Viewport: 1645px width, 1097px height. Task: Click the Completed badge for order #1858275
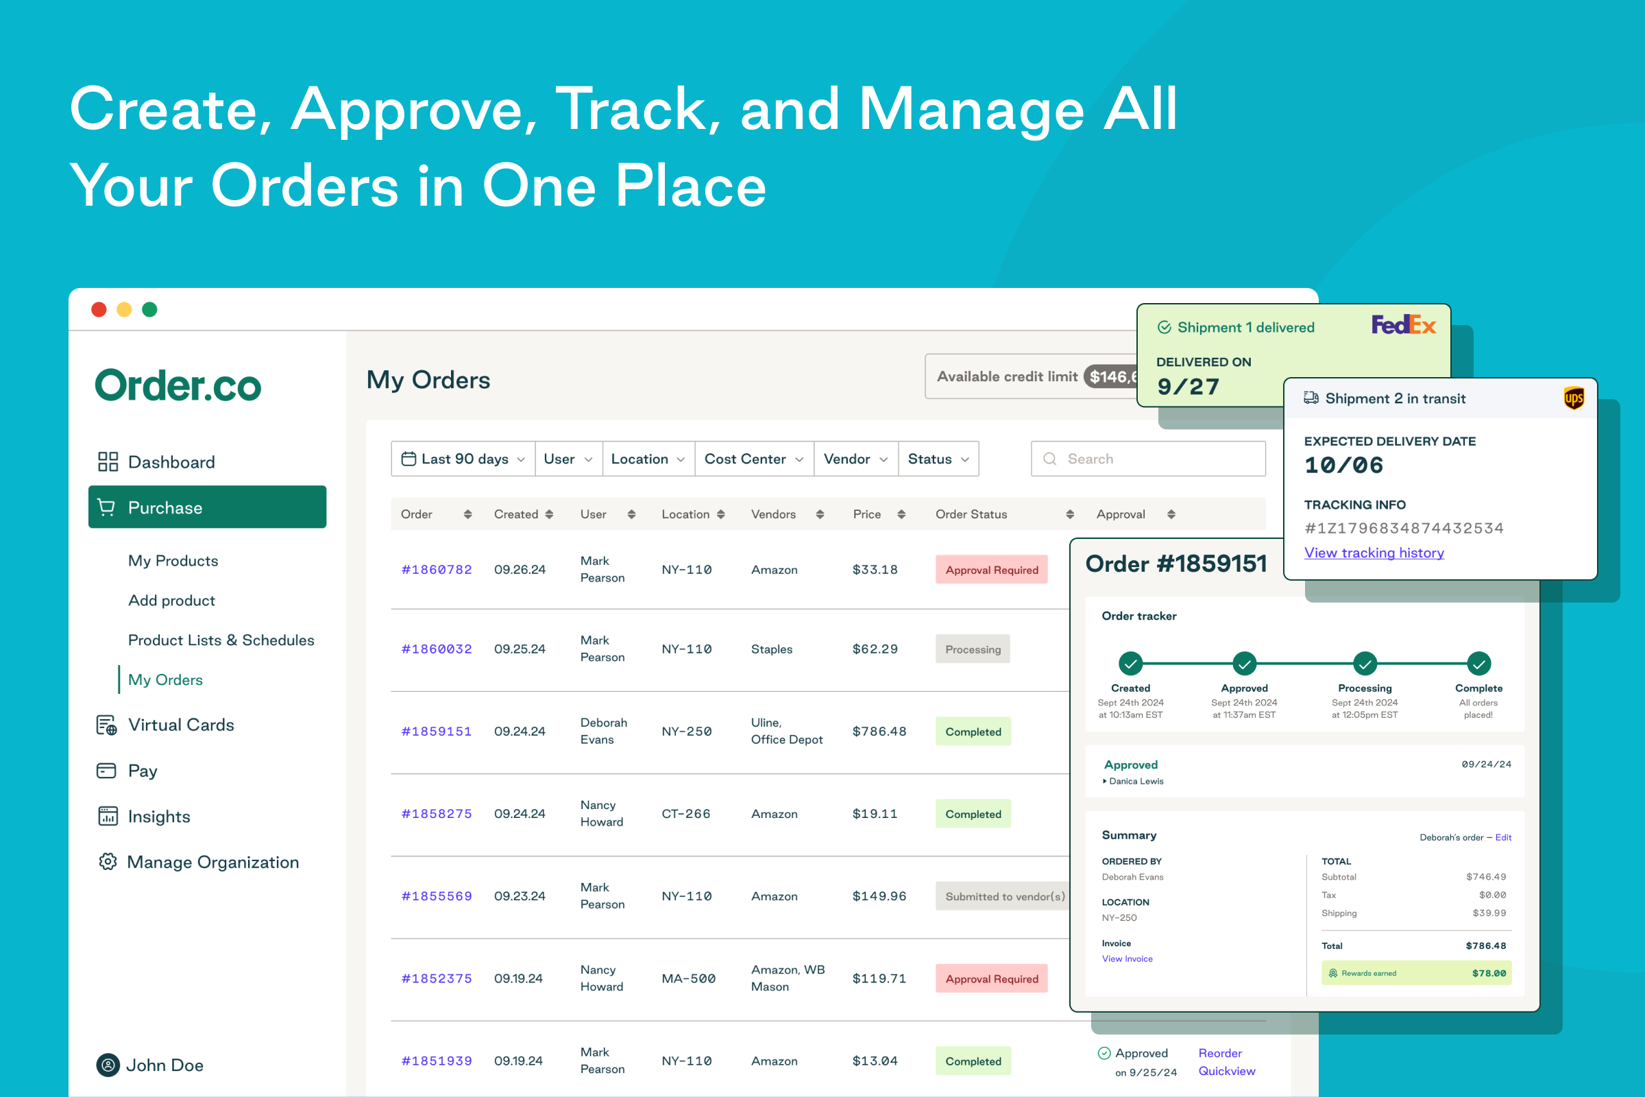(x=973, y=814)
